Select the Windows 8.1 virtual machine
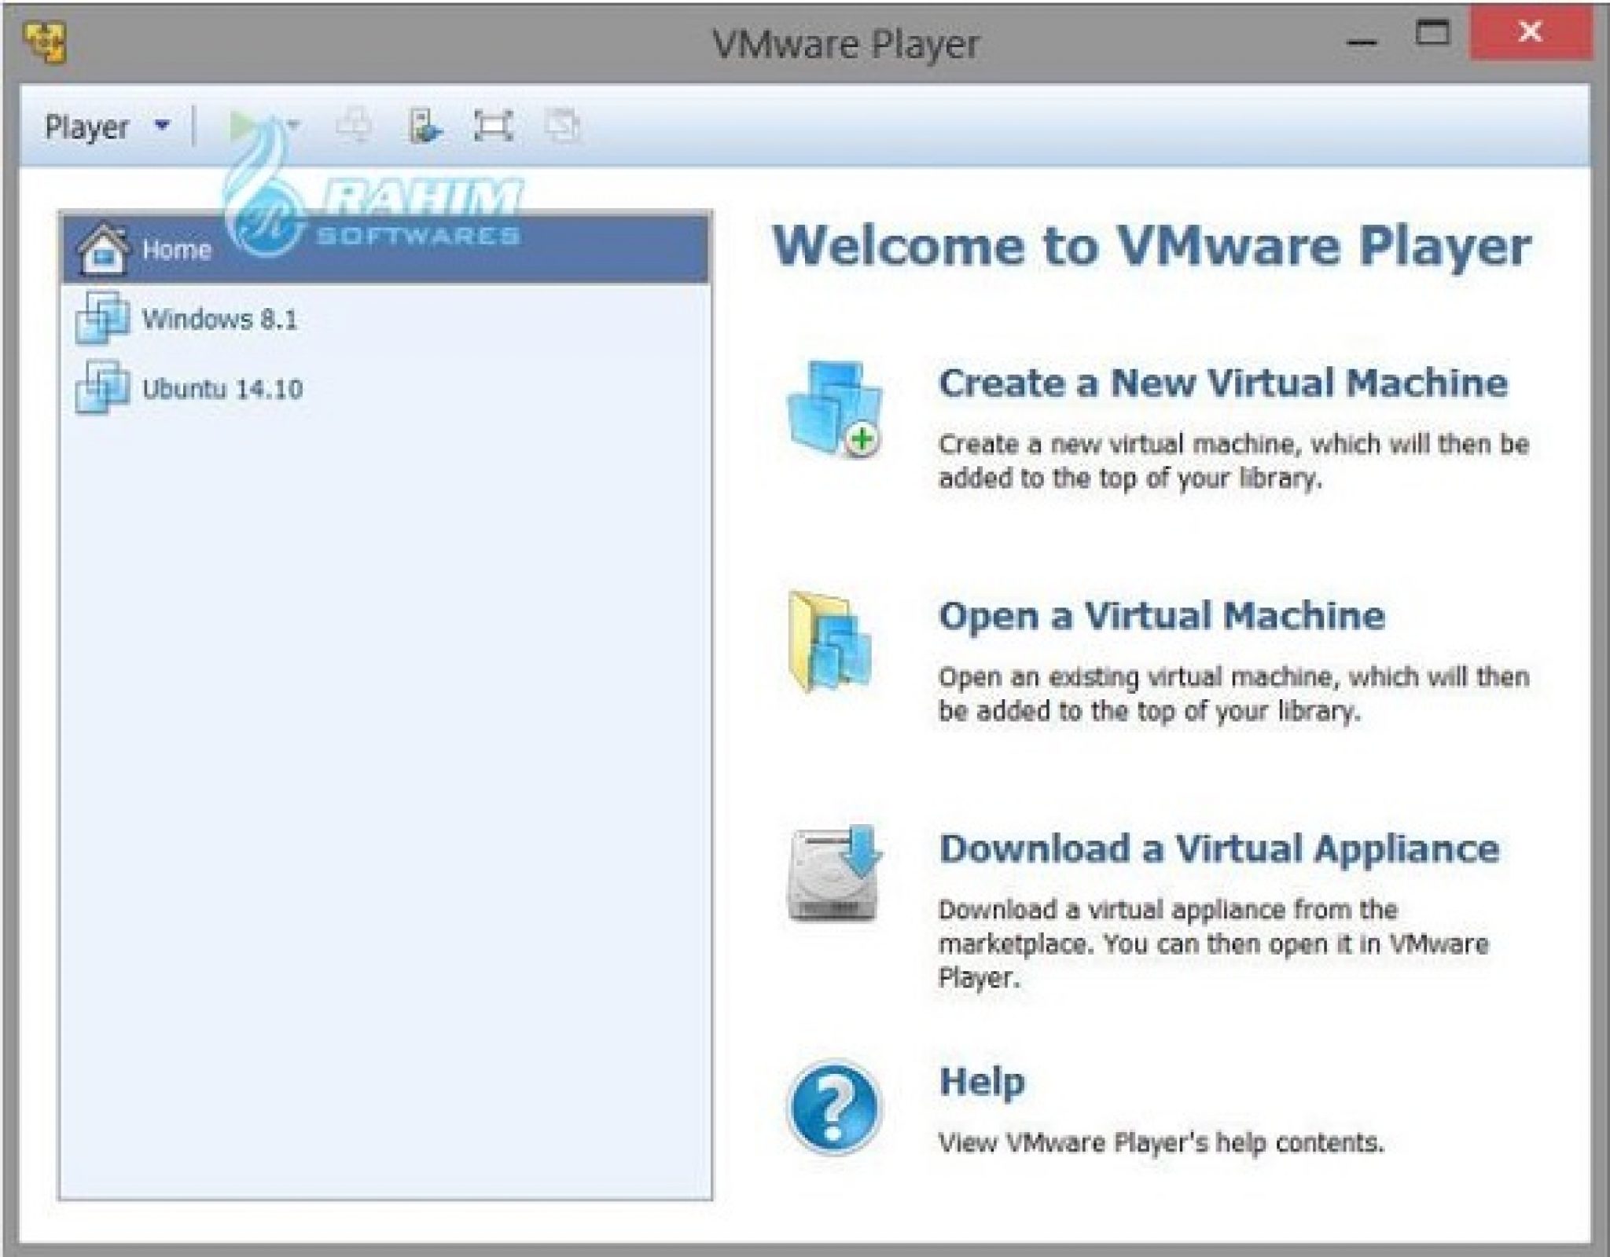The width and height of the screenshot is (1610, 1257). click(x=219, y=319)
